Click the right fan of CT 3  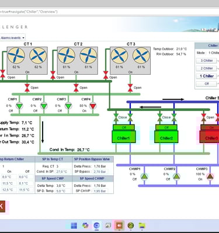pyautogui.click(x=141, y=56)
